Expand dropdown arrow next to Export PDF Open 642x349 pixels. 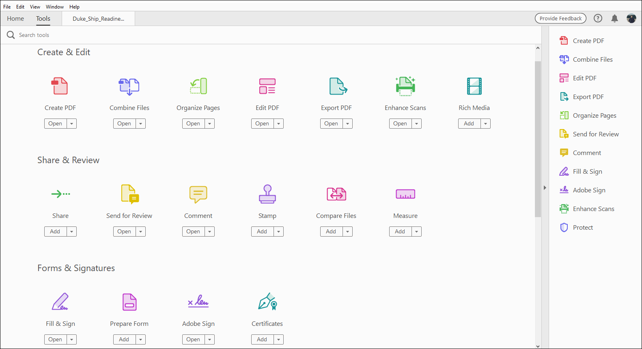(x=347, y=124)
